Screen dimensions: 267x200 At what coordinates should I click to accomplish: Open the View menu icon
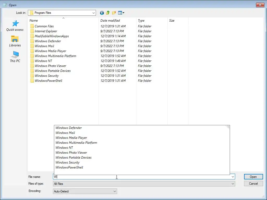click(121, 13)
